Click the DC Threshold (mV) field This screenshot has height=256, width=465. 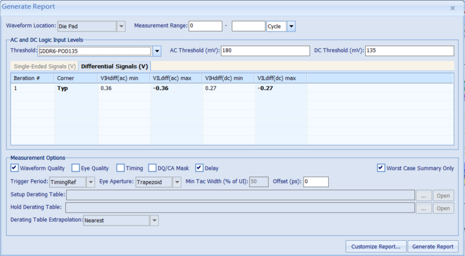pyautogui.click(x=409, y=51)
